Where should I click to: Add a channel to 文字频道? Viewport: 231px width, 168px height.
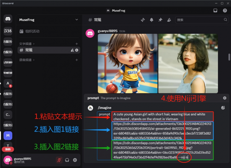tap(77, 44)
